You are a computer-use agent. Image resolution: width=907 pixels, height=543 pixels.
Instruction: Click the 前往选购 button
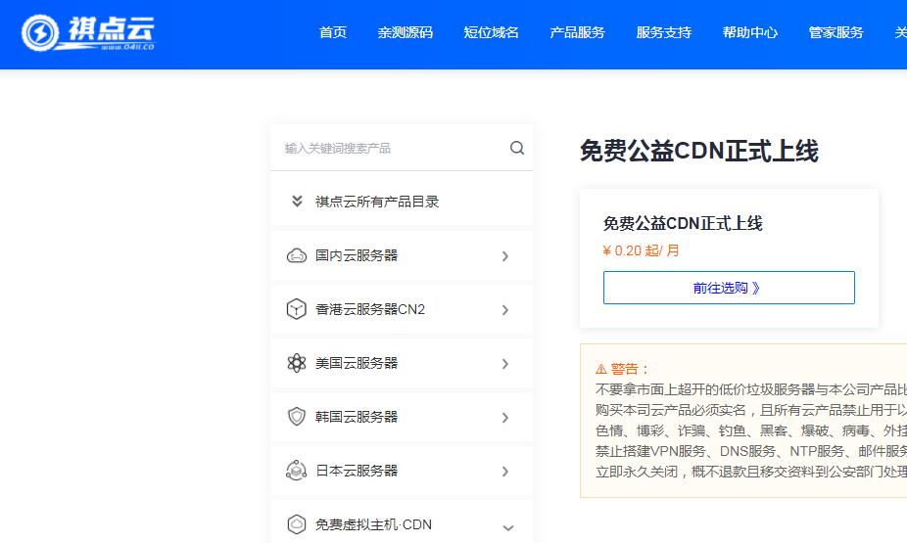click(x=729, y=288)
